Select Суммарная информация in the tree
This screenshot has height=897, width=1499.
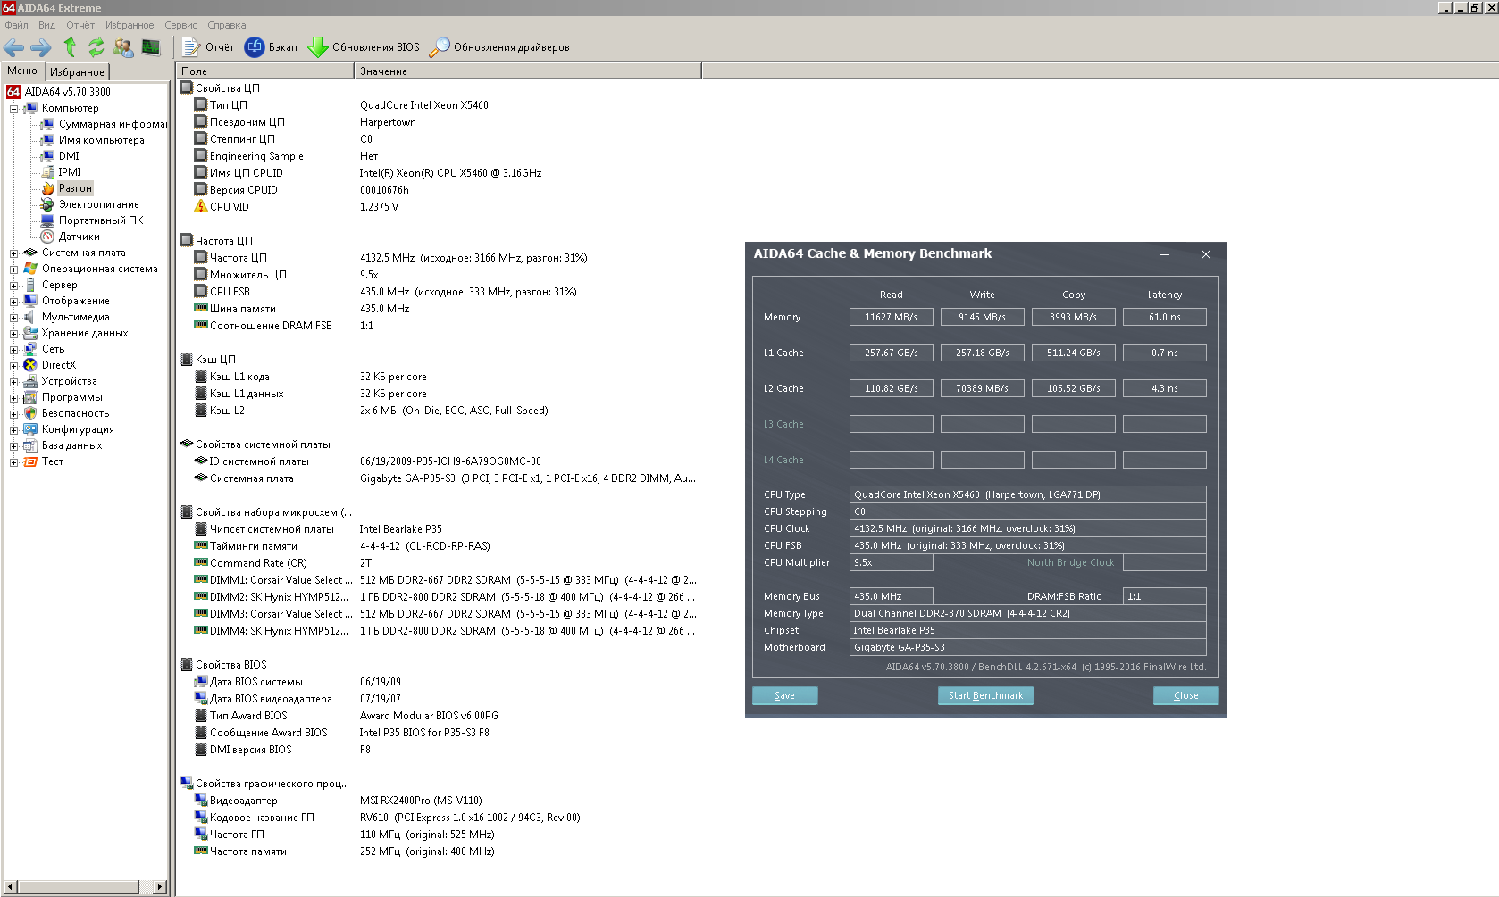(113, 124)
